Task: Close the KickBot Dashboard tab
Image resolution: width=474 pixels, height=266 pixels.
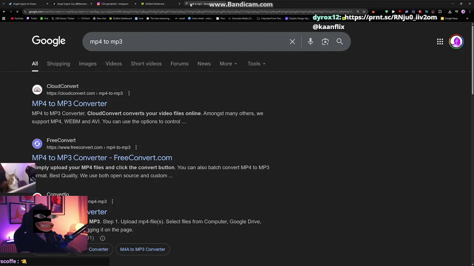Action: 180,4
